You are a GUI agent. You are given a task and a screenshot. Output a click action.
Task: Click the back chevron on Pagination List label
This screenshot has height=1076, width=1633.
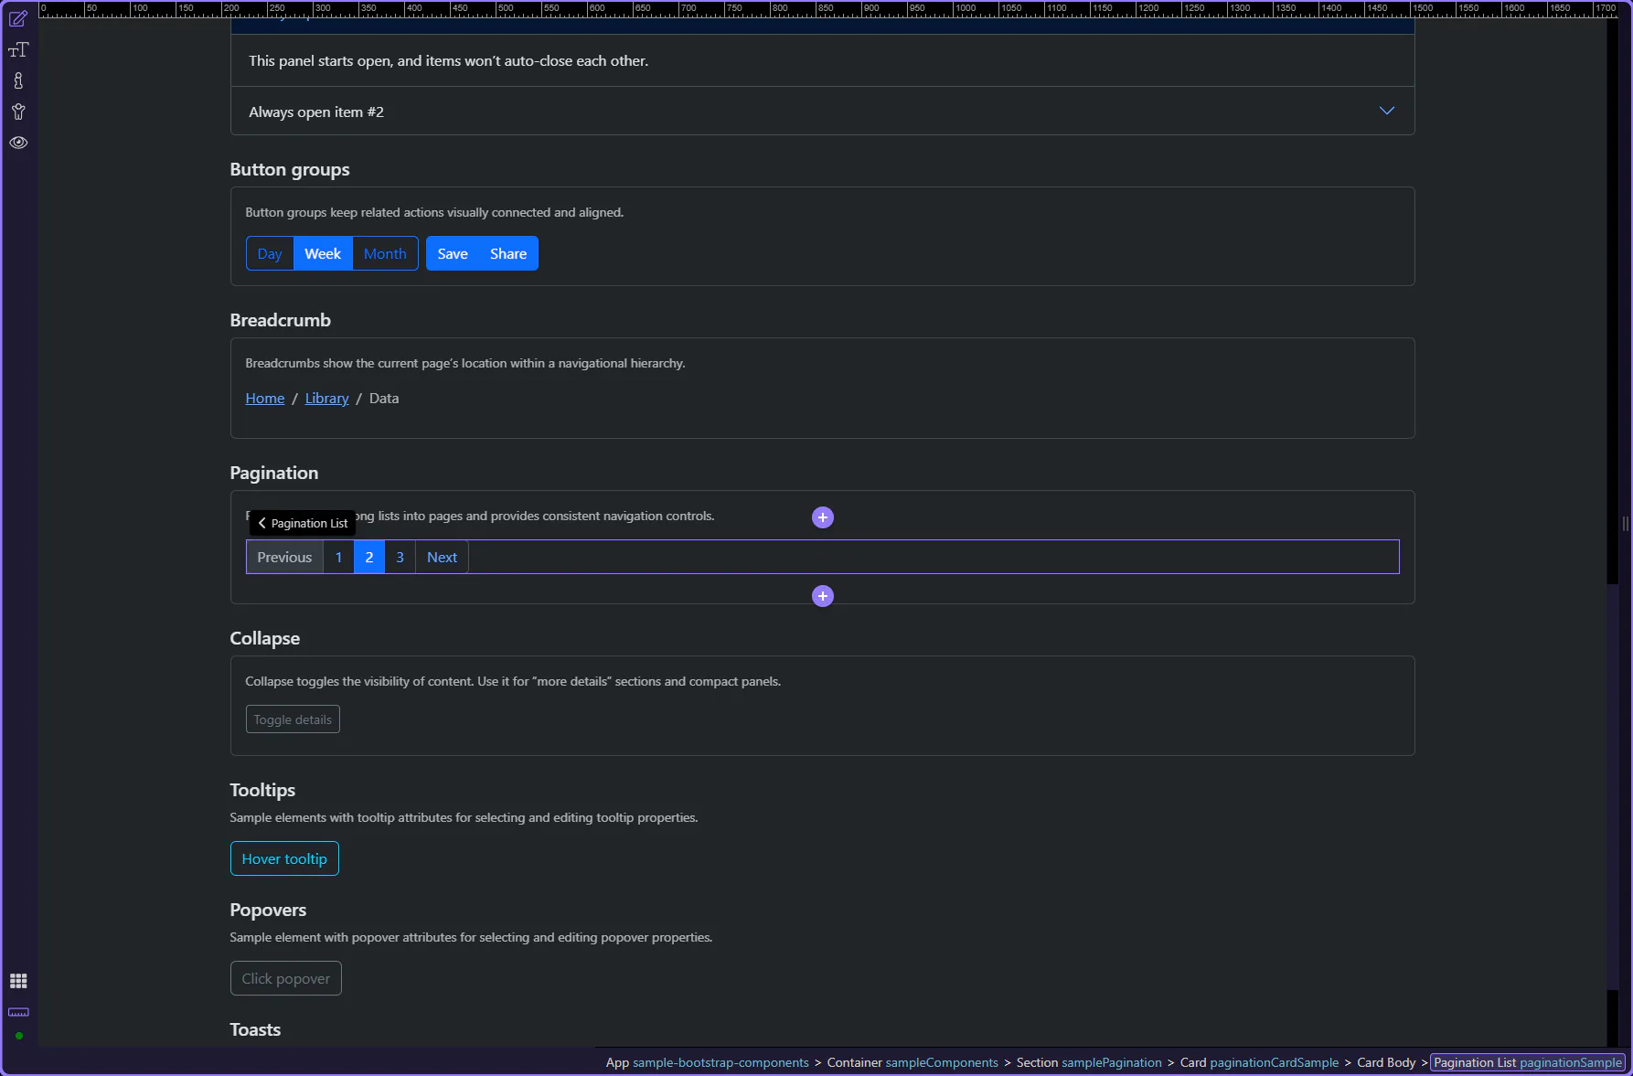(x=261, y=523)
